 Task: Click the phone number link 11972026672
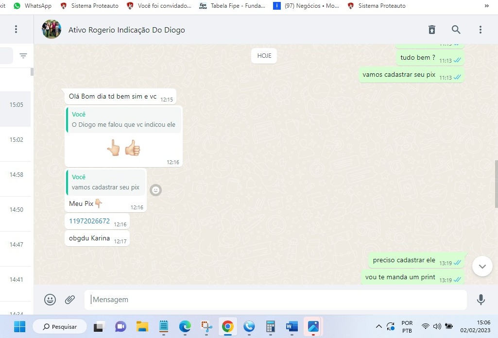pyautogui.click(x=89, y=221)
